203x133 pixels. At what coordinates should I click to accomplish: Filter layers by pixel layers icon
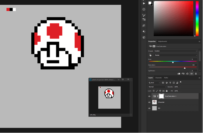pos(163,83)
